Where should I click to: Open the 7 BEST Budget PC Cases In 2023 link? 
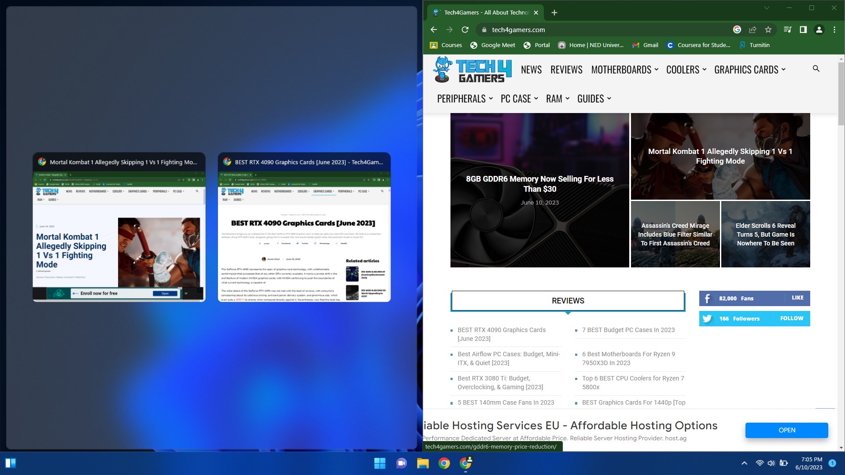point(628,330)
